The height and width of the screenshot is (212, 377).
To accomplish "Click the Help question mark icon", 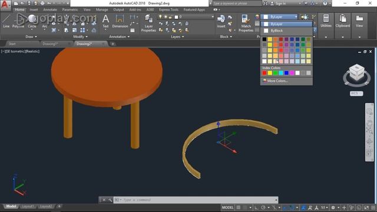I will pyautogui.click(x=325, y=4).
